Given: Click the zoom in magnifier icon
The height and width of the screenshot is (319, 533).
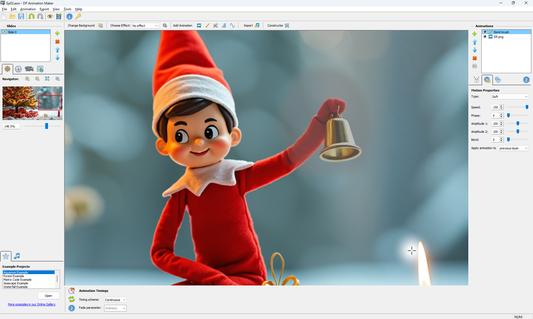Looking at the screenshot, I should click(27, 79).
